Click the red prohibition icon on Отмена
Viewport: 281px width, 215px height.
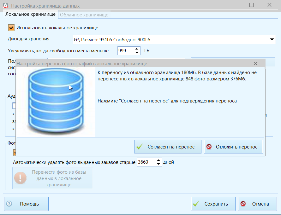pyautogui.click(x=243, y=204)
